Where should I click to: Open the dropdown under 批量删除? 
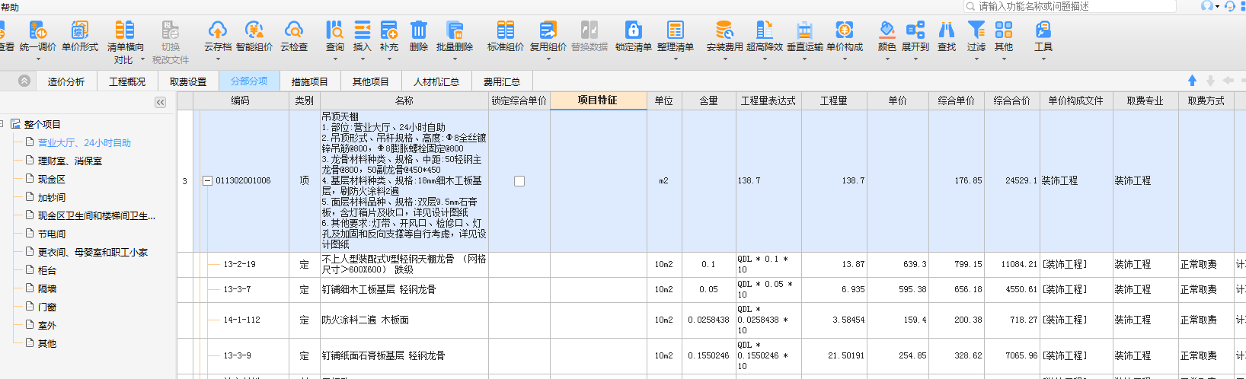pos(455,59)
